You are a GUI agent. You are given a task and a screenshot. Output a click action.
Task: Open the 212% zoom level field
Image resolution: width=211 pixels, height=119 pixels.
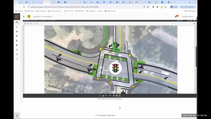[x=110, y=96]
